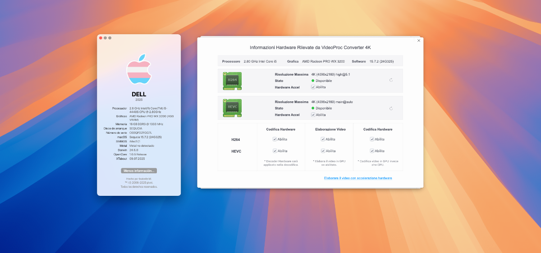This screenshot has width=541, height=253.
Task: Toggle H264 Abilita in GPU encoding column
Action: (x=372, y=140)
